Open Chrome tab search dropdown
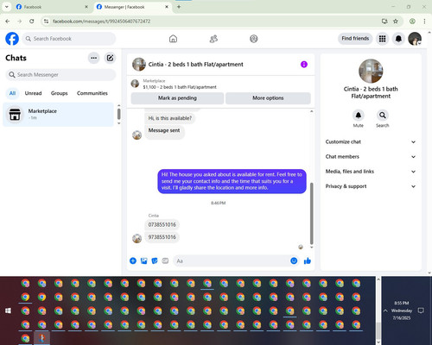Viewport: 432px width, 345px height. point(7,7)
